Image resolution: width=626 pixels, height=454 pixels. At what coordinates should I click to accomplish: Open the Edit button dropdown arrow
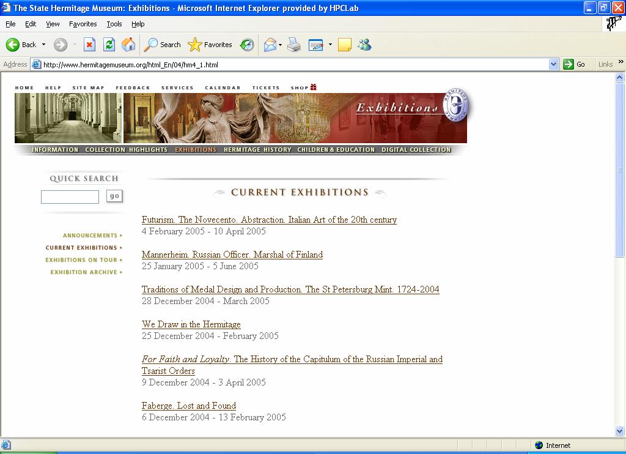coord(330,45)
